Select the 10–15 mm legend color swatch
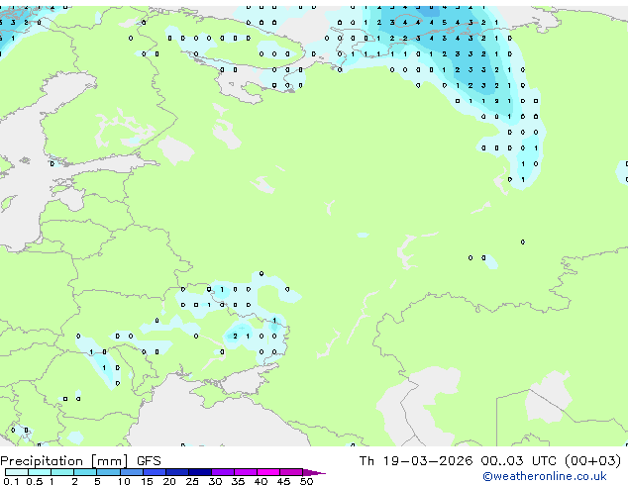 point(132,472)
